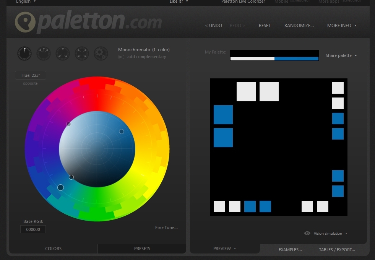The image size is (375, 260).
Task: Toggle the add complementary switch
Action: pyautogui.click(x=121, y=57)
